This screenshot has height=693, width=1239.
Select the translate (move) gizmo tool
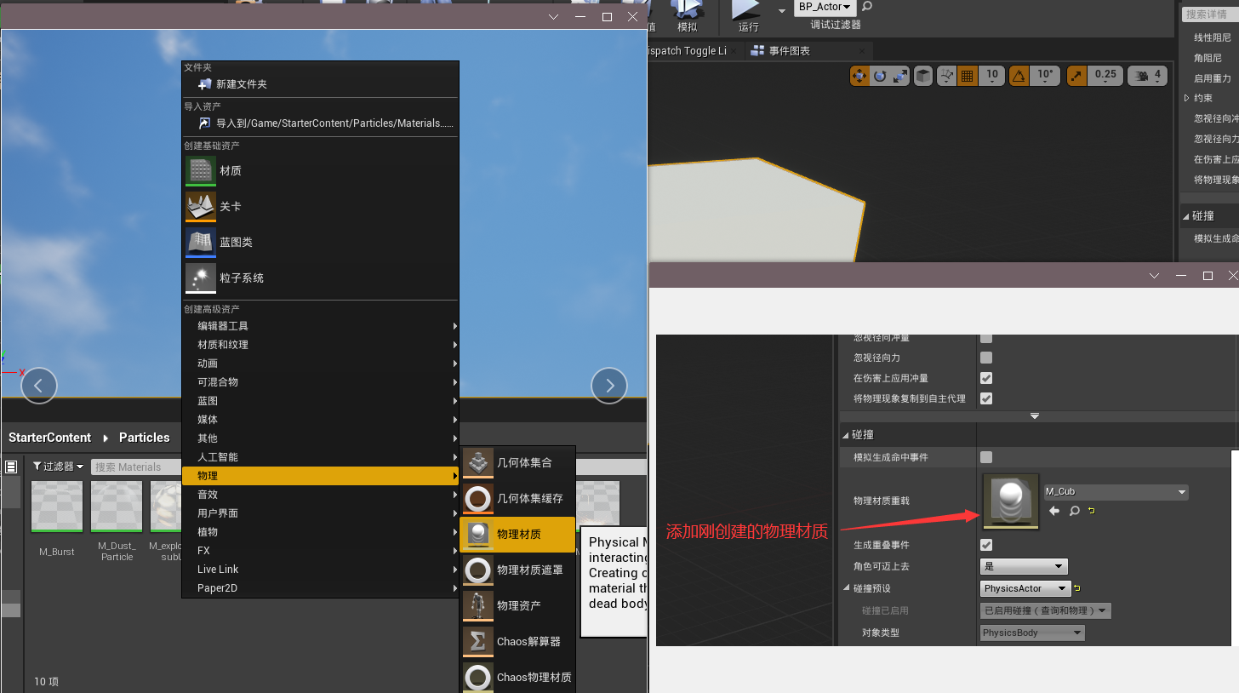(x=859, y=76)
